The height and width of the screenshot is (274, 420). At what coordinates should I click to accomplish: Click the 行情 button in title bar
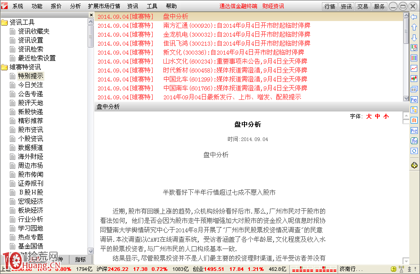[x=330, y=6]
